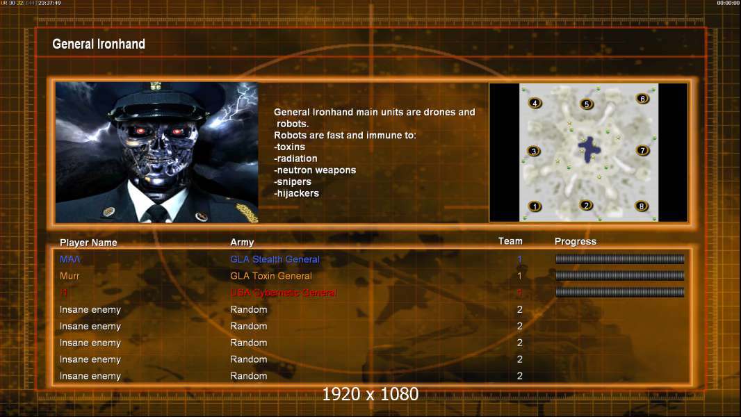Select the Murr player name

tap(70, 276)
